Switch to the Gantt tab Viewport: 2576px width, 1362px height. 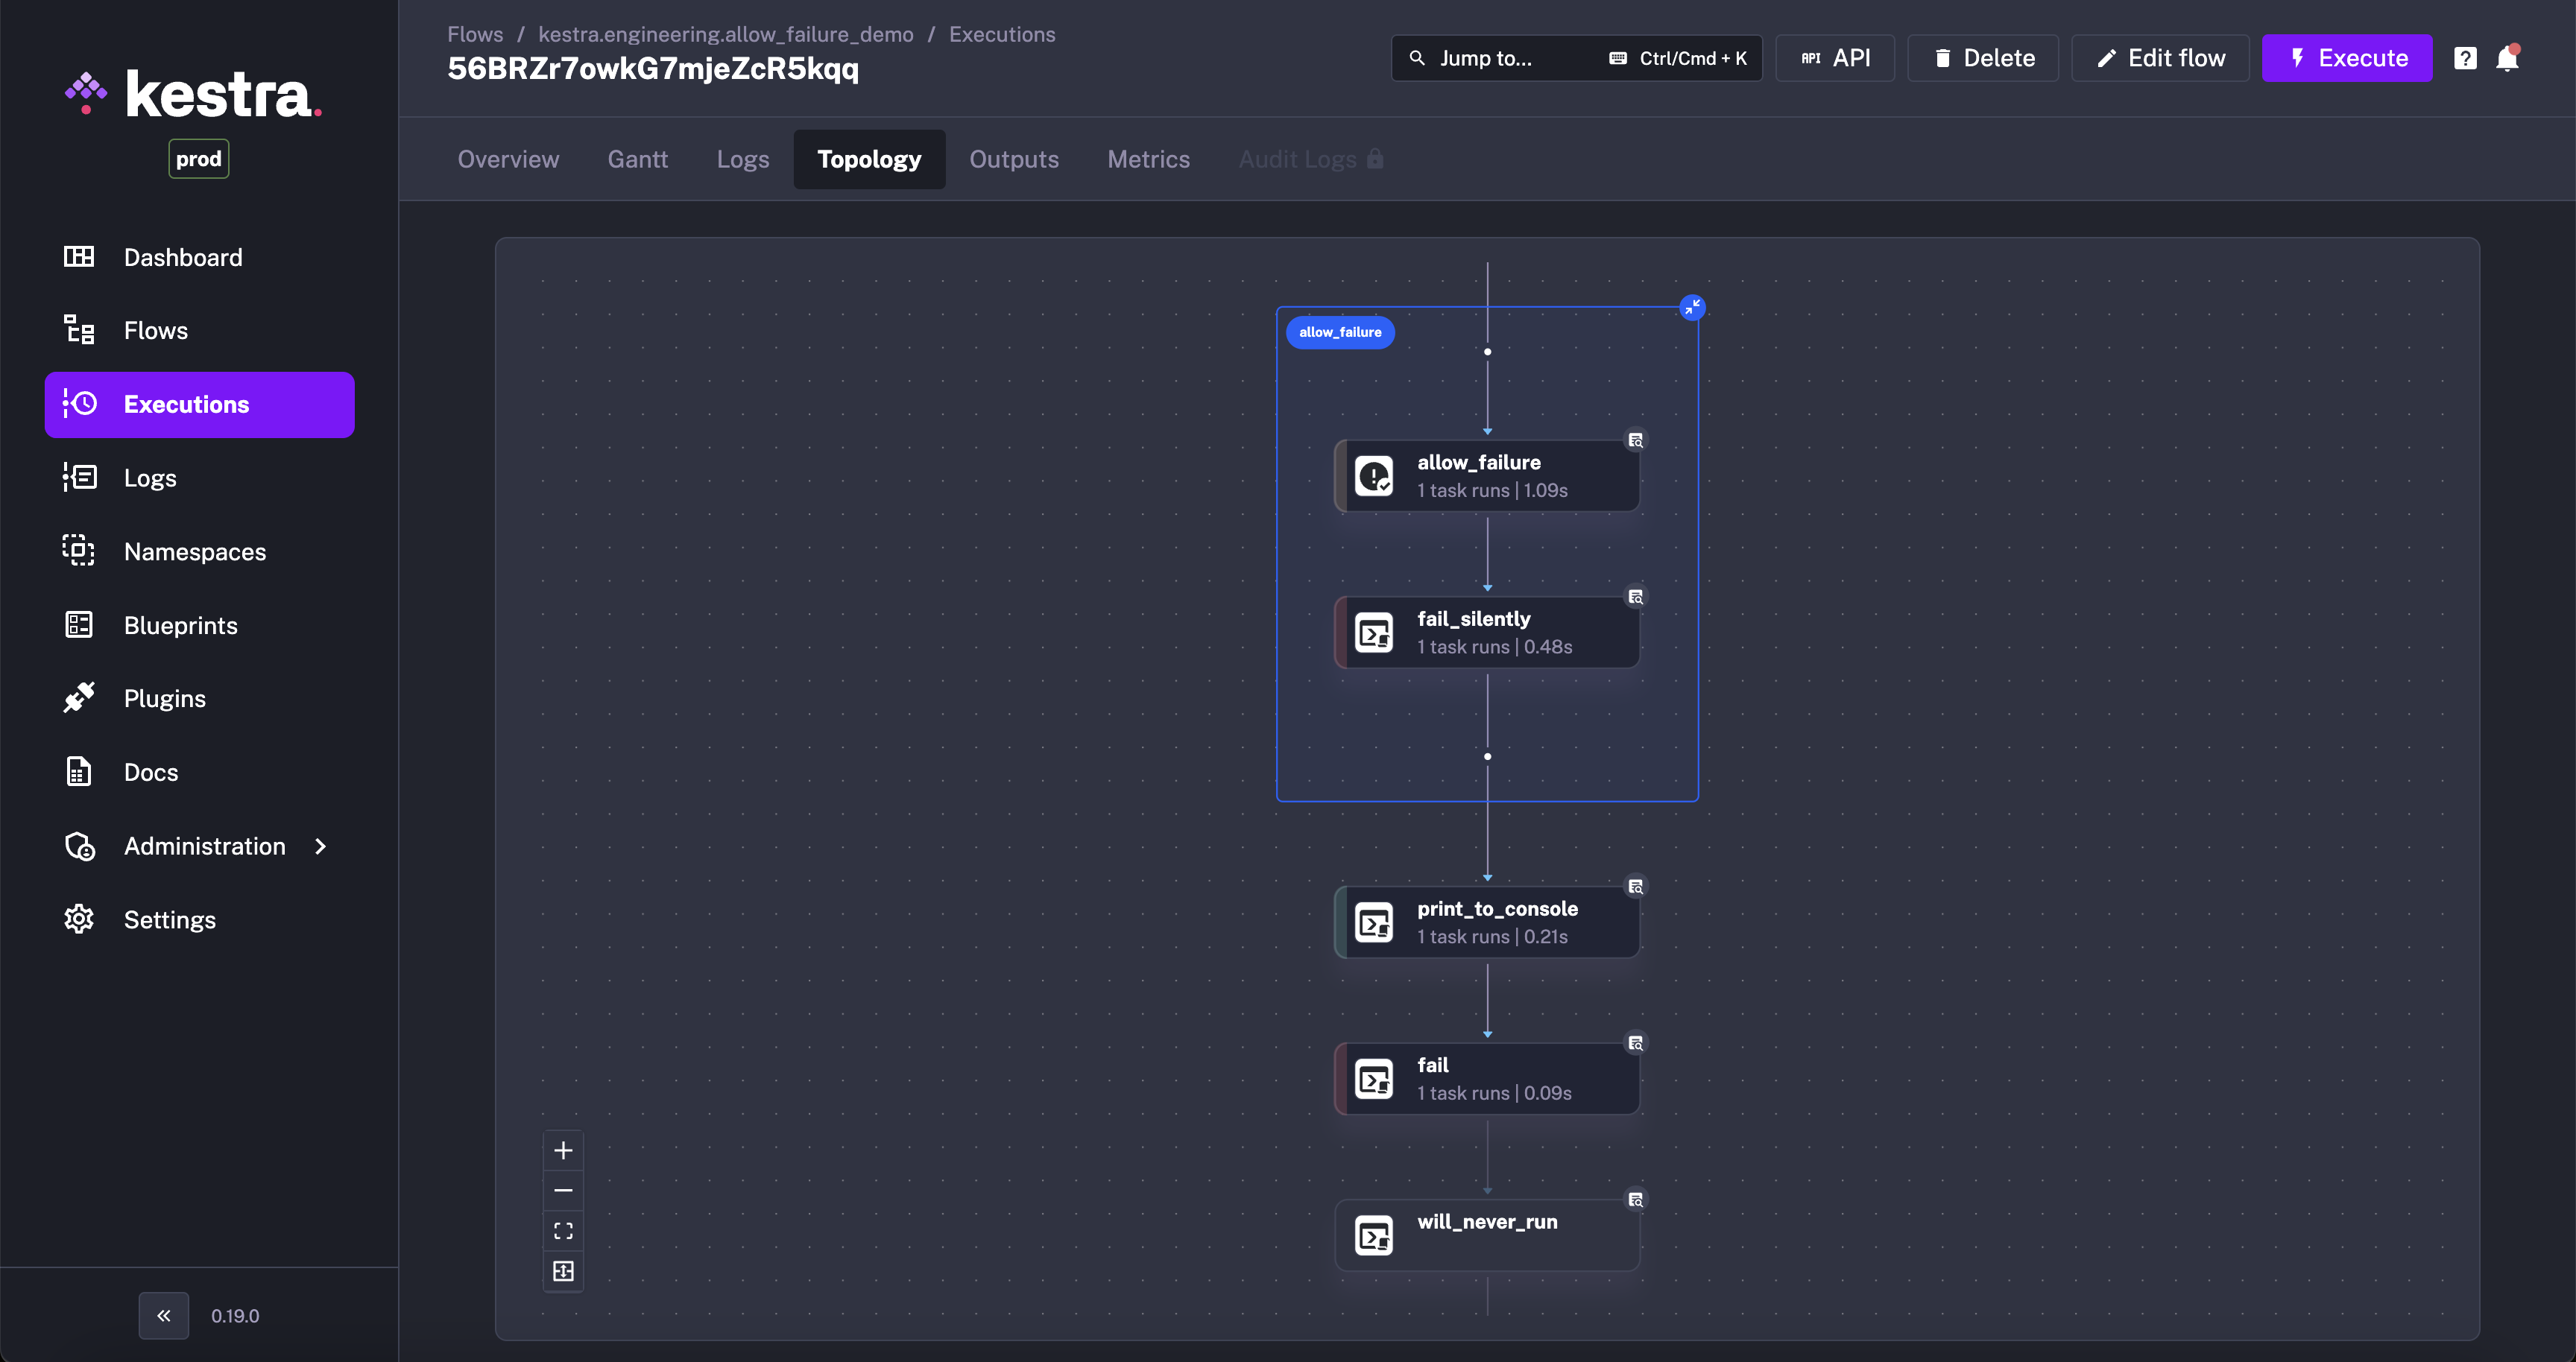click(x=637, y=159)
